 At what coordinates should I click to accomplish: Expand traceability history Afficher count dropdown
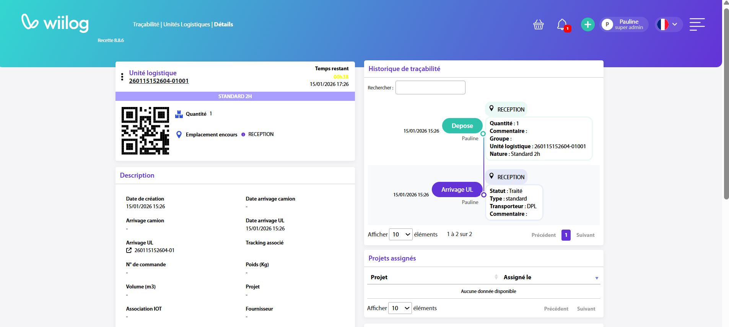click(400, 235)
